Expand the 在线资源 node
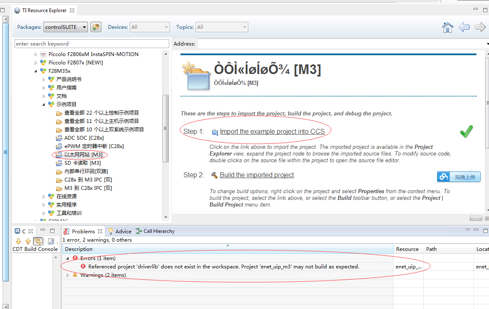This screenshot has width=489, height=309. click(44, 197)
